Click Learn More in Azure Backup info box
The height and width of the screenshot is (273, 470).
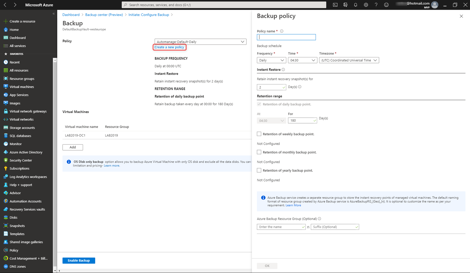(293, 205)
